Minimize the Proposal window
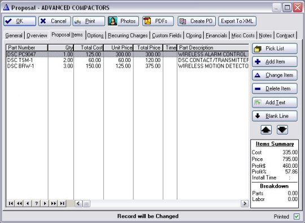This screenshot has width=305, height=223. point(276,8)
